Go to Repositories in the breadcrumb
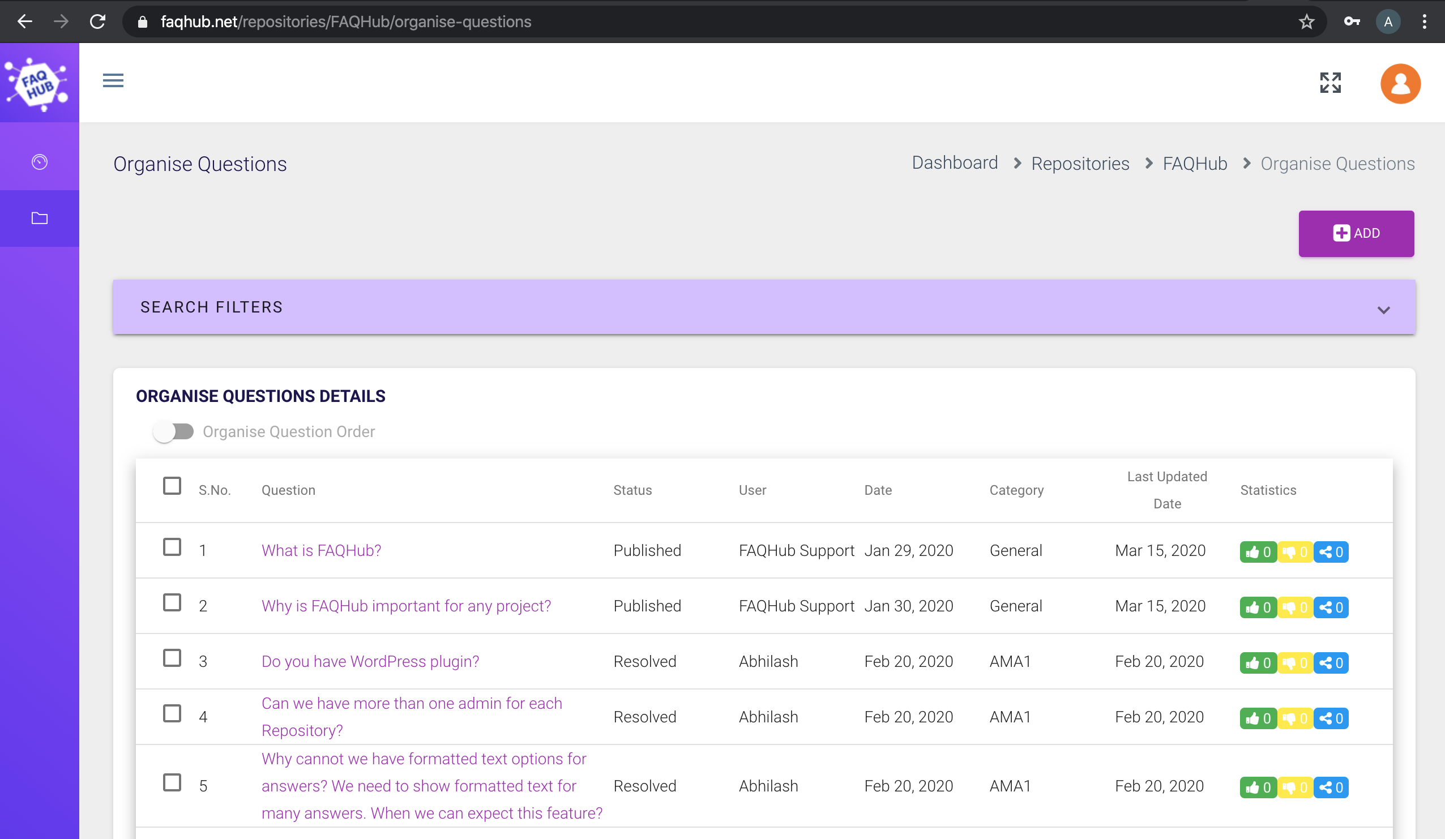 1080,164
